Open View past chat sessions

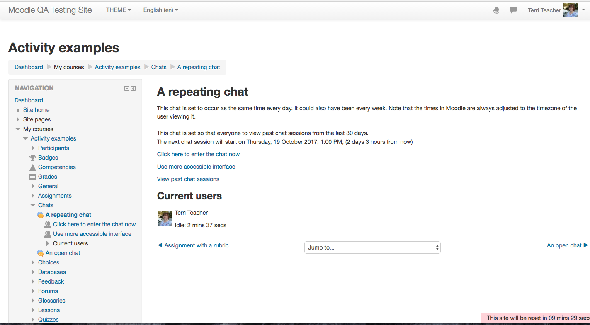click(x=188, y=179)
